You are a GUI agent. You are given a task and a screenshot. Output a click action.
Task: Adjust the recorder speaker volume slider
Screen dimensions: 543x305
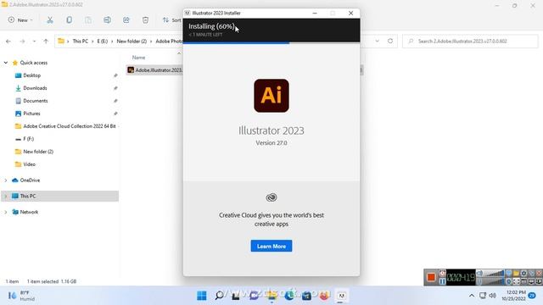pos(494,273)
